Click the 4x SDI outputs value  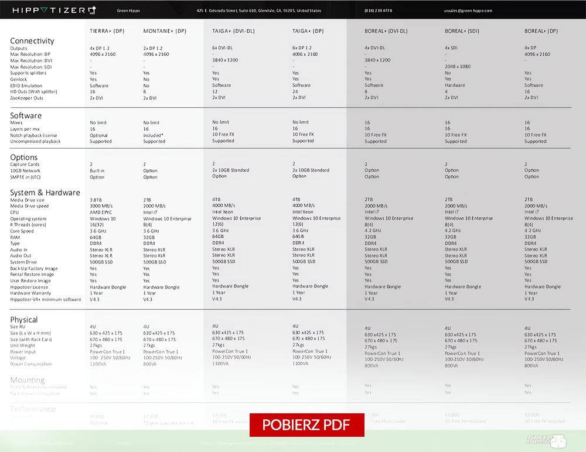click(451, 48)
